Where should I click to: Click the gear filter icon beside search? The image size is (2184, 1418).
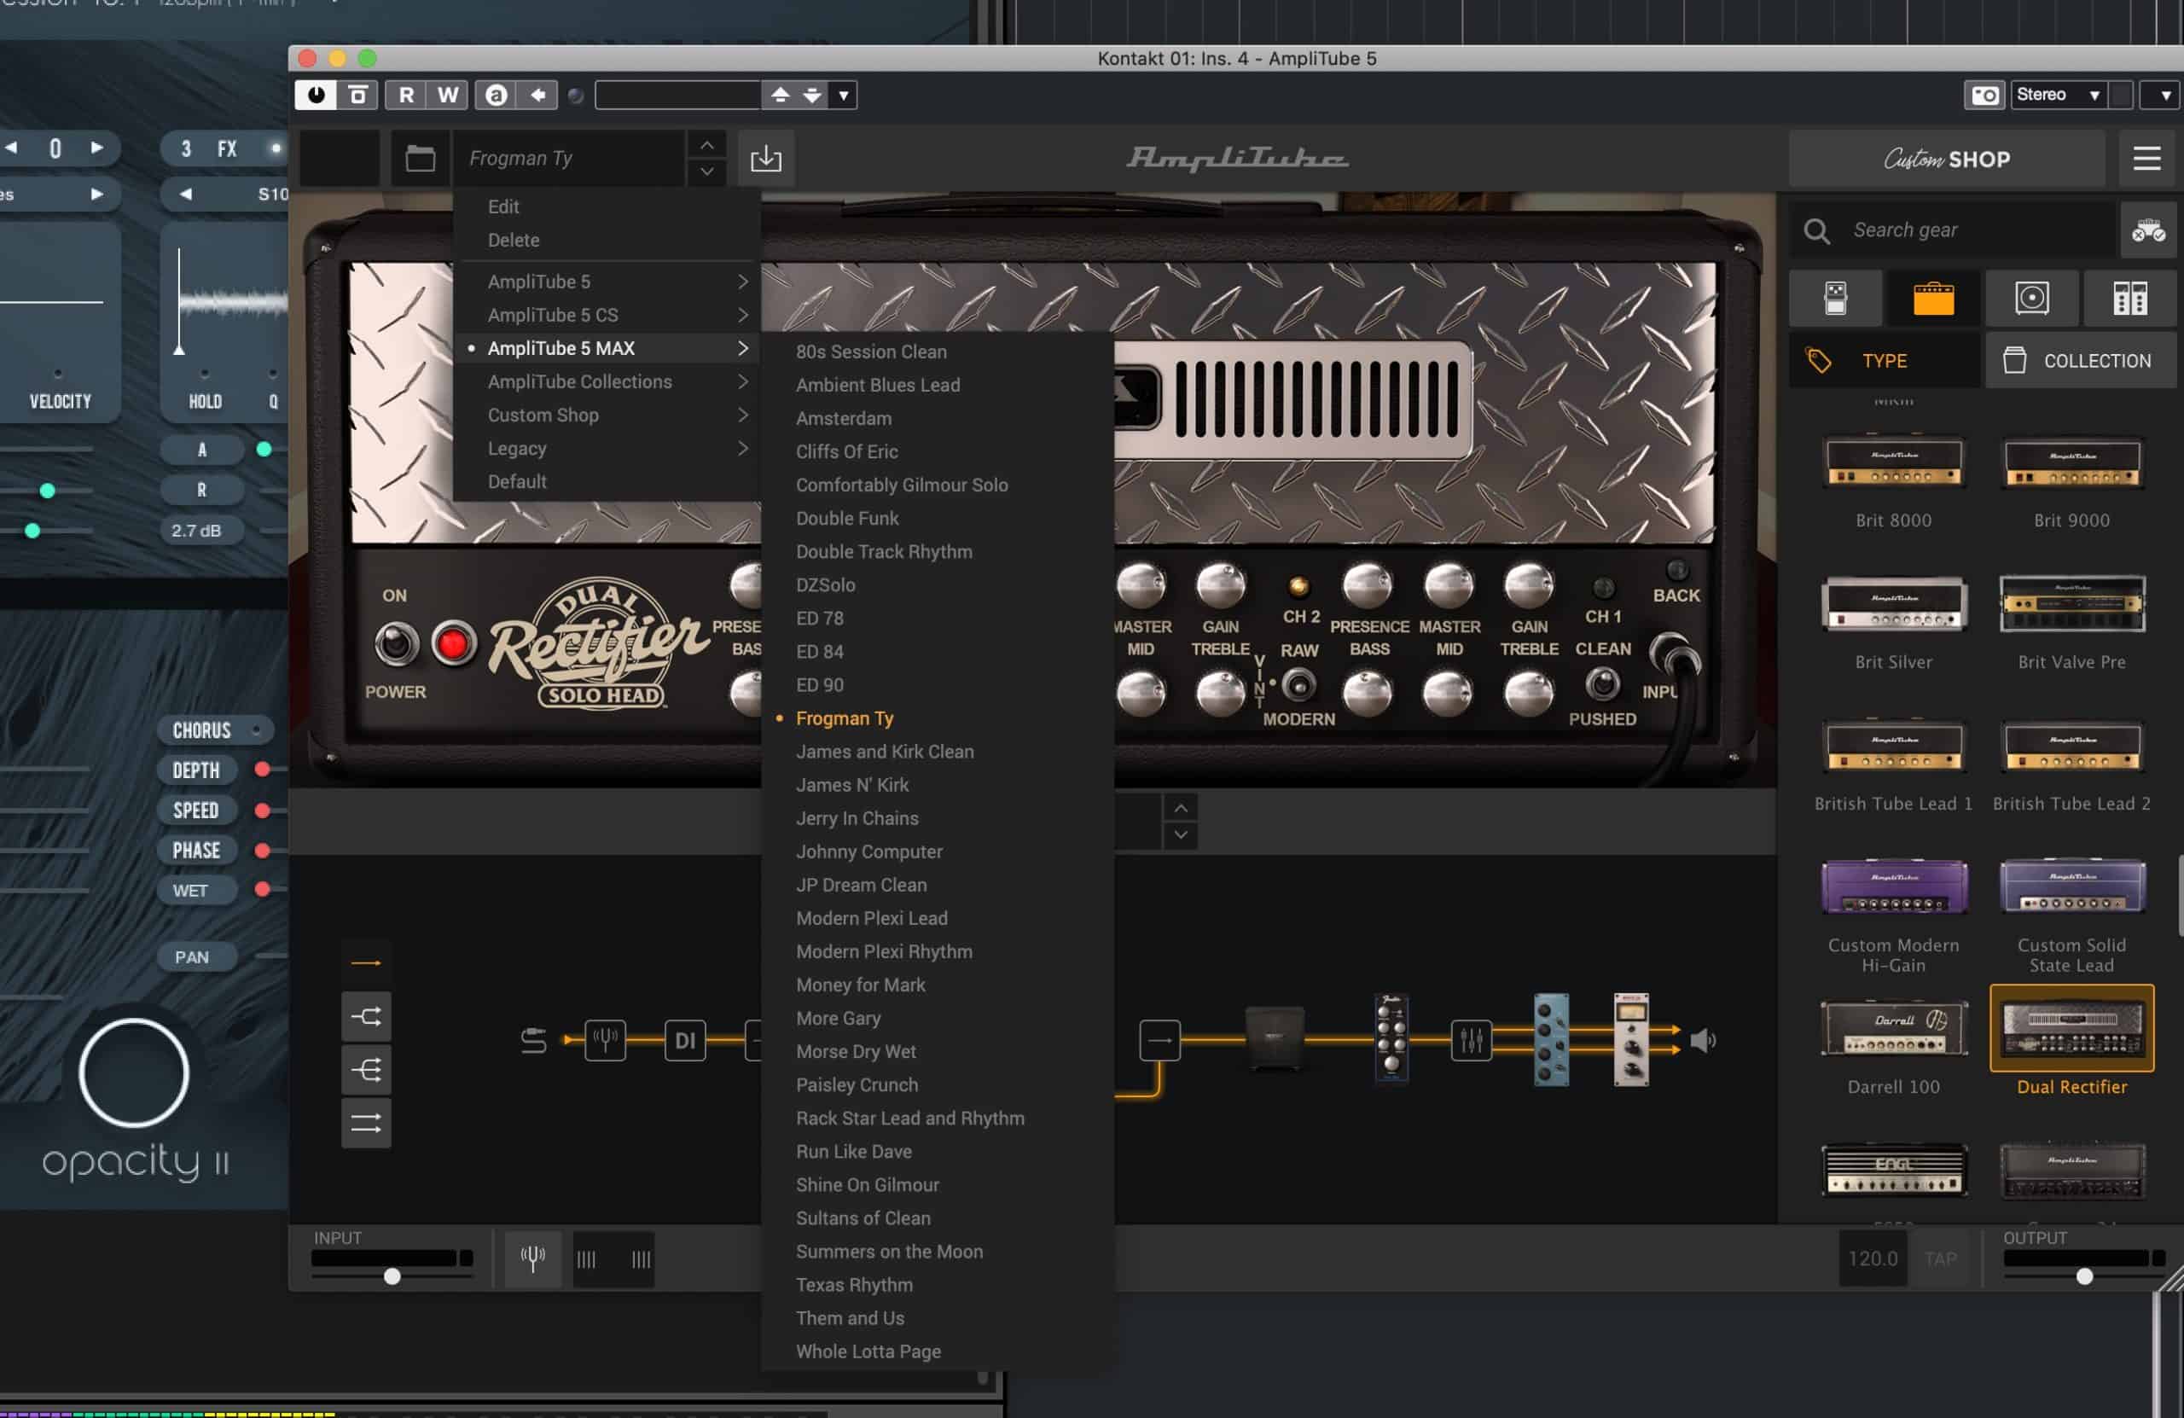pyautogui.click(x=2147, y=230)
